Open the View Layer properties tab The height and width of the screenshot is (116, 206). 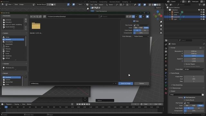(x=166, y=55)
